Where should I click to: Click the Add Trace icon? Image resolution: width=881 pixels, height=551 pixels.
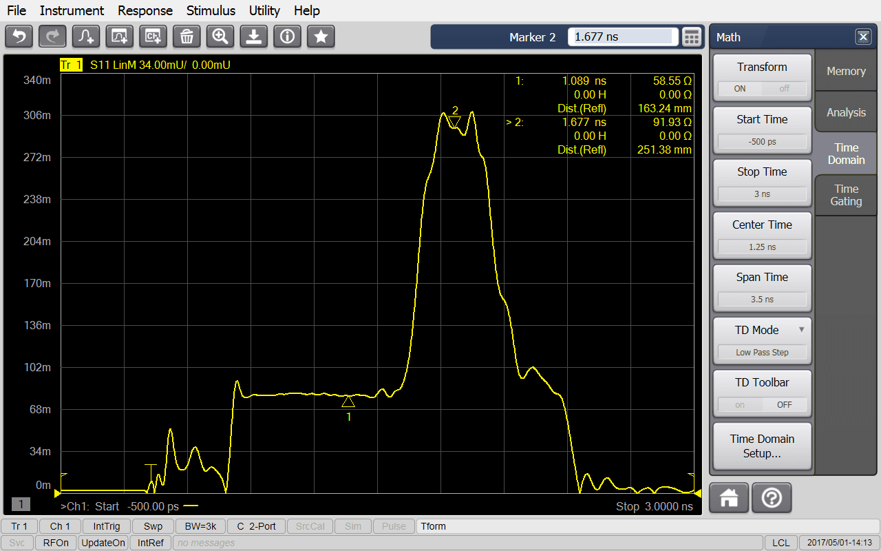[x=87, y=37]
